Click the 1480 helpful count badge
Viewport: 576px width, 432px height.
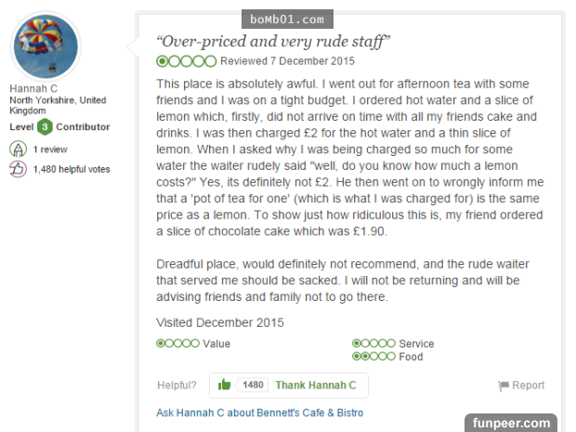[x=253, y=385]
